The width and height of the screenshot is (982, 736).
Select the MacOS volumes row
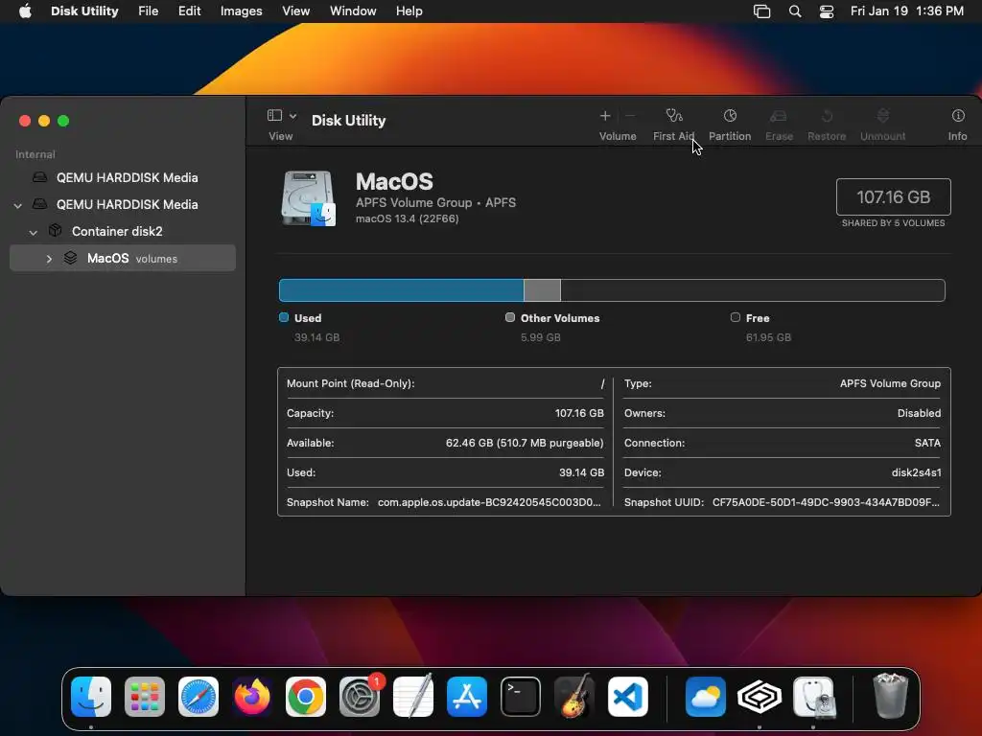click(123, 258)
